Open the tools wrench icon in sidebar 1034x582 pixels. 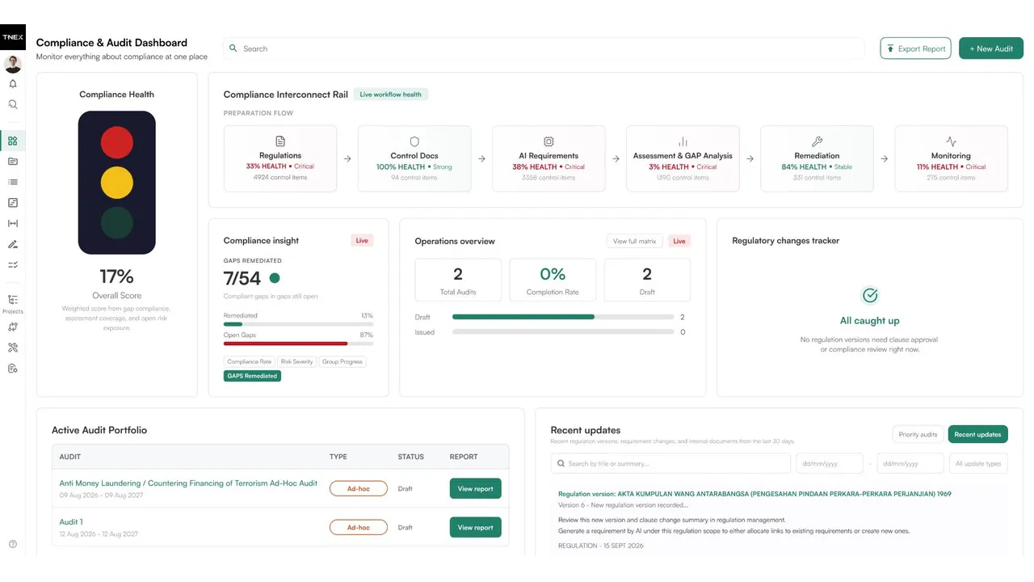12,348
